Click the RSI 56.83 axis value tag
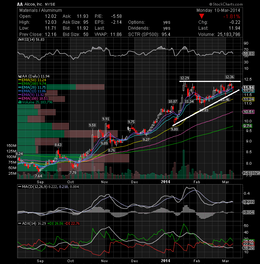The width and height of the screenshot is (260, 264). (x=248, y=54)
